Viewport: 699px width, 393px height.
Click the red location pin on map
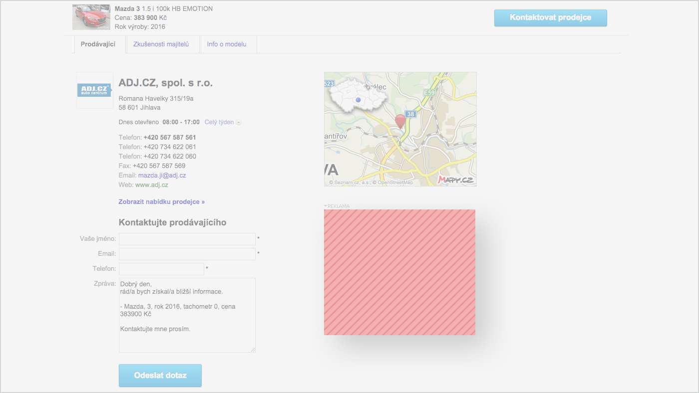click(x=400, y=121)
